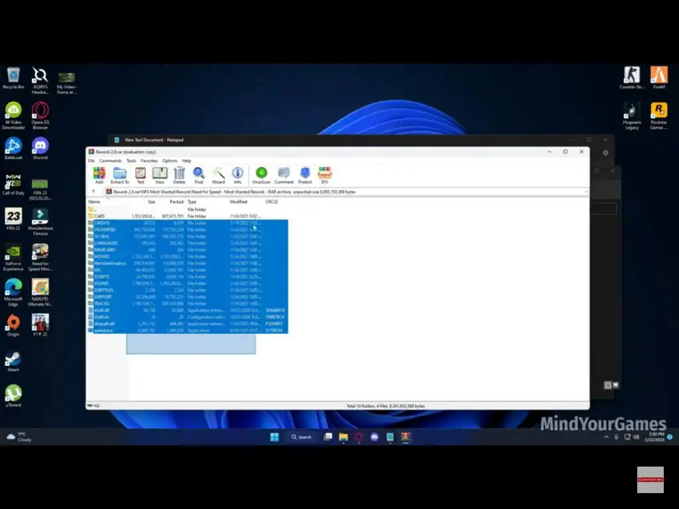Select the GLOBAL folder row
679x509 pixels.
[188, 237]
